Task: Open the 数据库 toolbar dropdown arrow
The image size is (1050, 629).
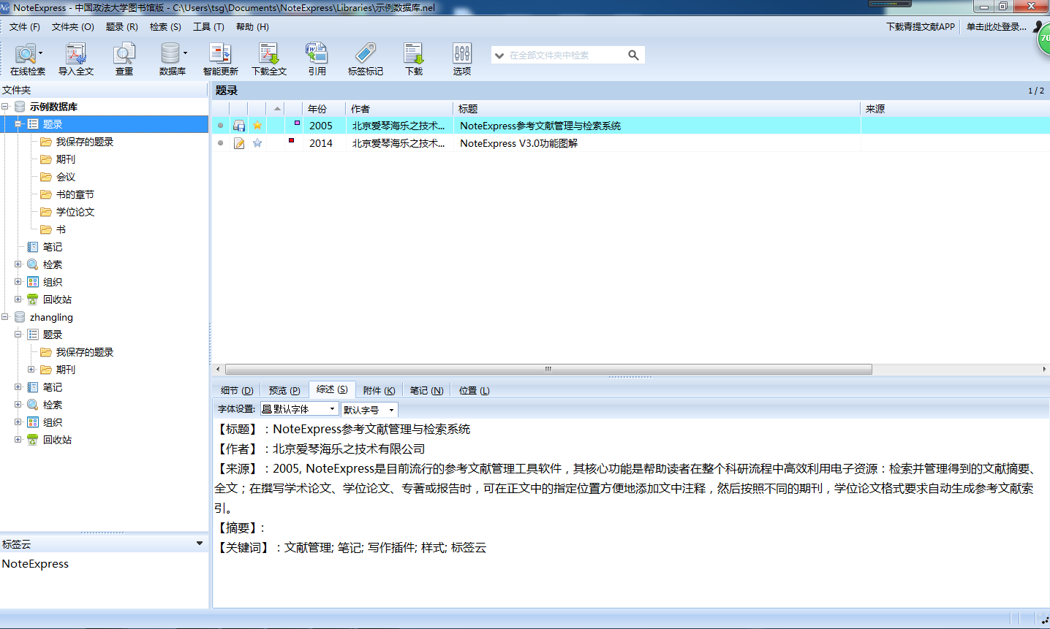Action: tap(185, 53)
